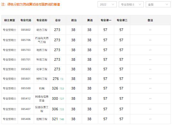The image size is (172, 125).
Task: Open the 全部 filter dropdown
Action: [158, 4]
